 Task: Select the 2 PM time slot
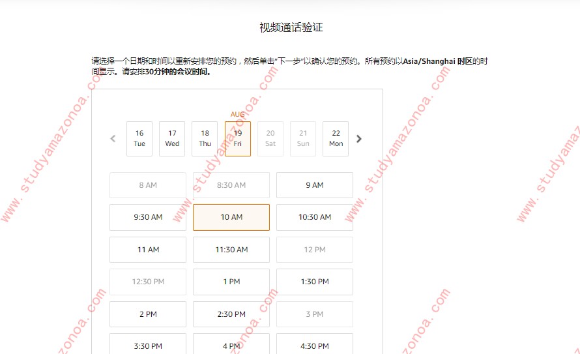point(148,314)
